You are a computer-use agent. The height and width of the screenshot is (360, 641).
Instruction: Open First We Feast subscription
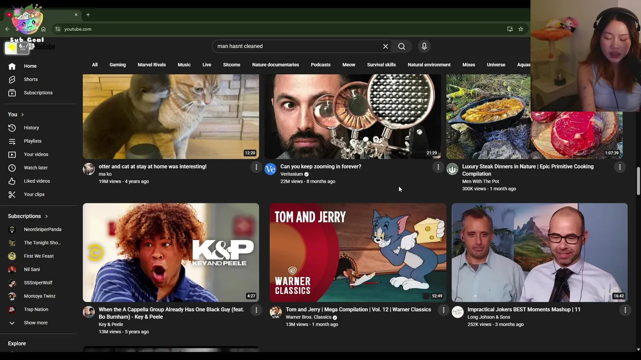38,256
